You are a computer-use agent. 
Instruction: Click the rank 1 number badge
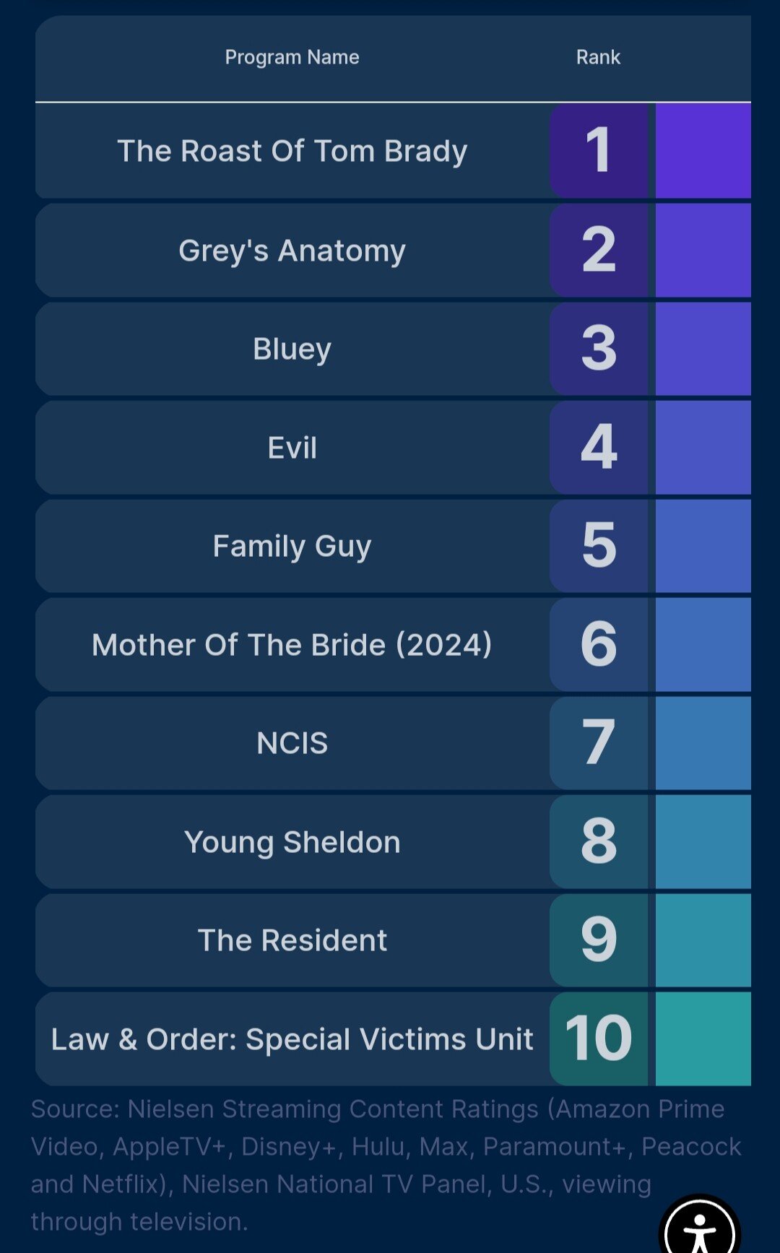(599, 151)
